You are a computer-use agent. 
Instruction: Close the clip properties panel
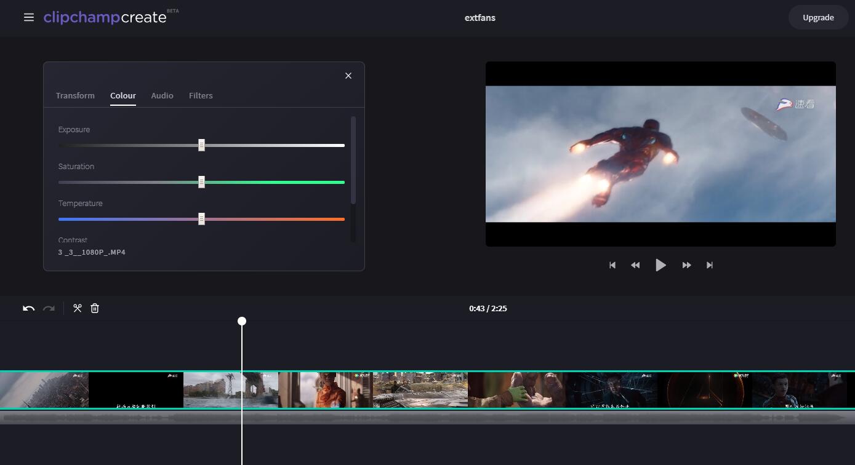(348, 76)
